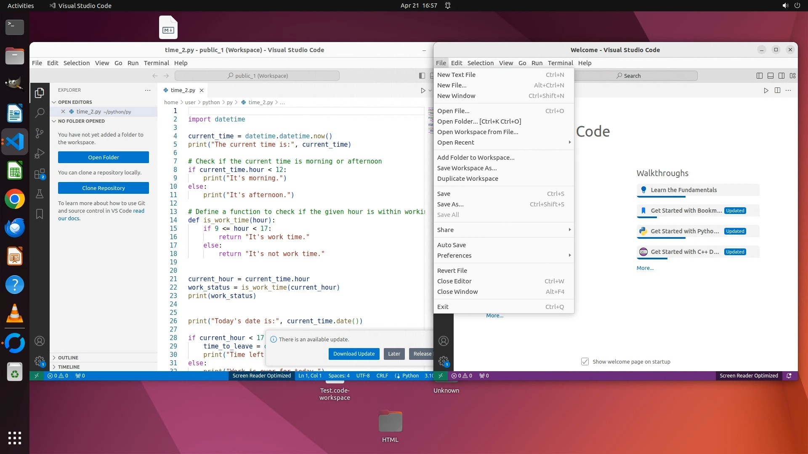Click the Accounts icon in left window
808x454 pixels.
(40, 341)
